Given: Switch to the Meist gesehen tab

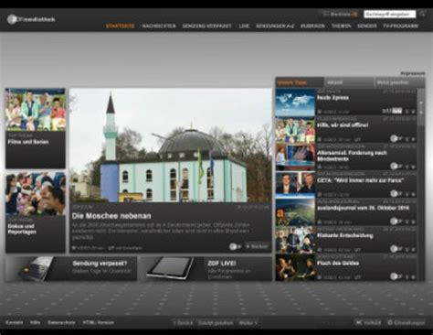Looking at the screenshot, I should click(399, 82).
